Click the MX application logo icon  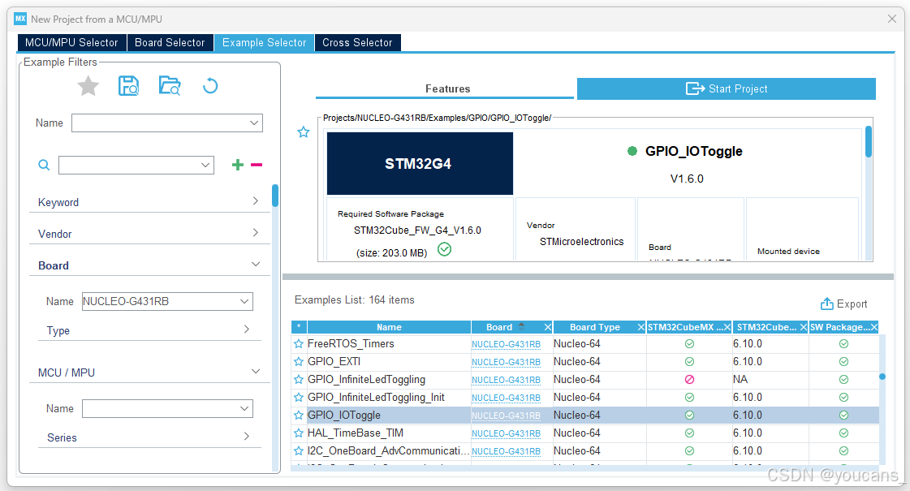pyautogui.click(x=20, y=19)
